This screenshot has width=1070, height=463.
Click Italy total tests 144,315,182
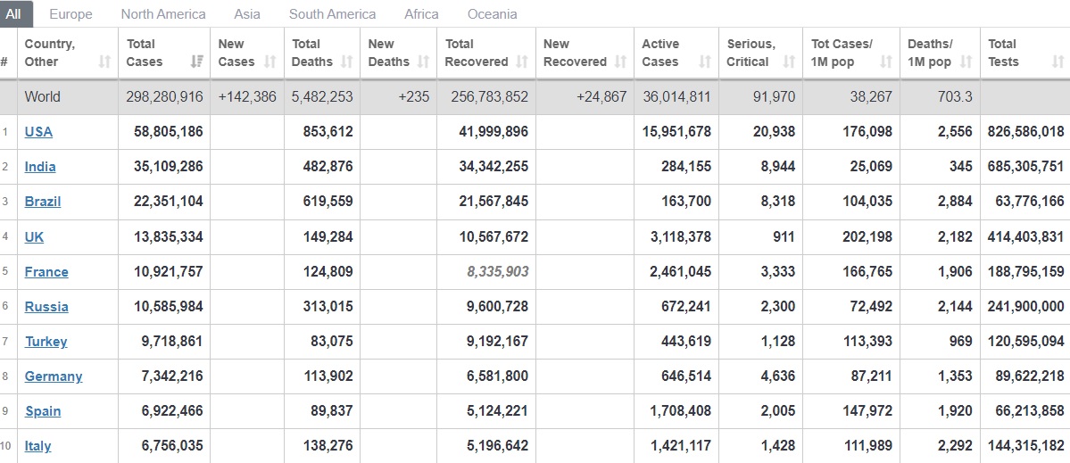click(x=1025, y=447)
